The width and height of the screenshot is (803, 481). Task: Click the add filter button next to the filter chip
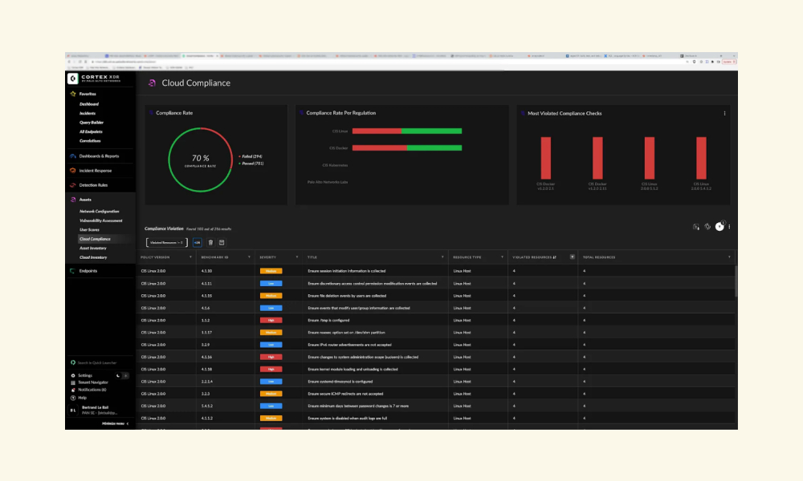(x=198, y=243)
